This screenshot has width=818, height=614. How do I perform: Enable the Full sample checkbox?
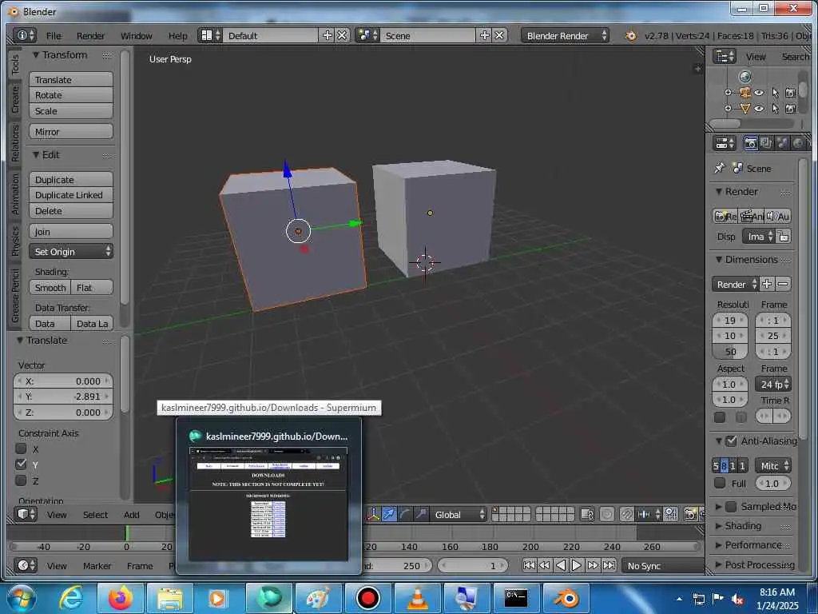720,483
